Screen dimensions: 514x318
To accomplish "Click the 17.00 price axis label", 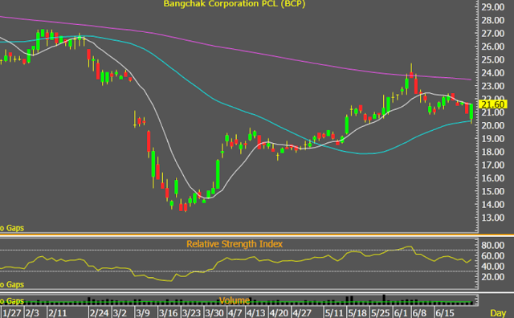I will point(492,165).
